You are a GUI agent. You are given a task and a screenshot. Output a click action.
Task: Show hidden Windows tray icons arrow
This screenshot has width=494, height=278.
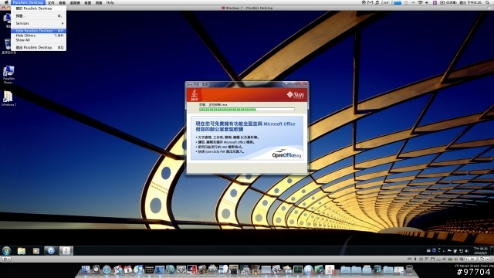point(444,251)
